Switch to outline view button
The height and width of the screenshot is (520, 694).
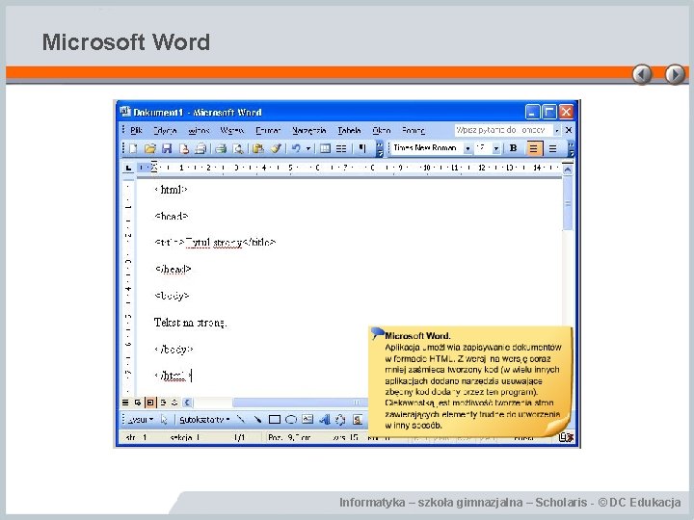(163, 403)
